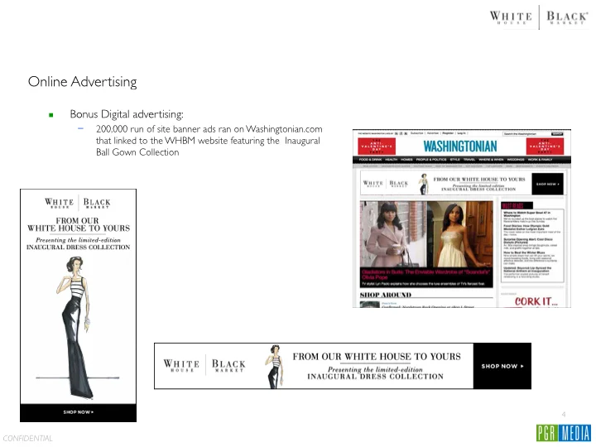Click the Log In link
The width and height of the screenshot is (596, 447).
click(461, 133)
